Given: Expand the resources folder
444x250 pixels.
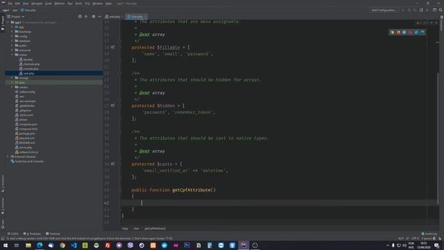Looking at the screenshot, I should pyautogui.click(x=12, y=50).
